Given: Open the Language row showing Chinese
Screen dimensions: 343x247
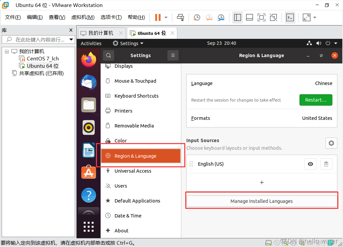Looking at the screenshot, I should click(x=262, y=83).
